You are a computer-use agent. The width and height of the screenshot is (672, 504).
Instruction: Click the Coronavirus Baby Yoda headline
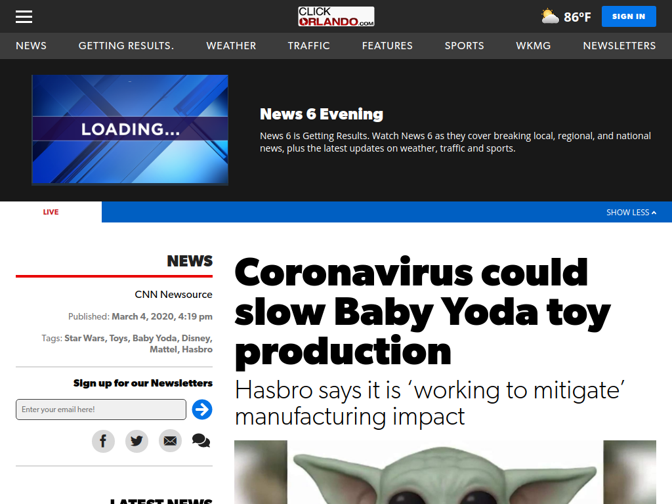423,312
